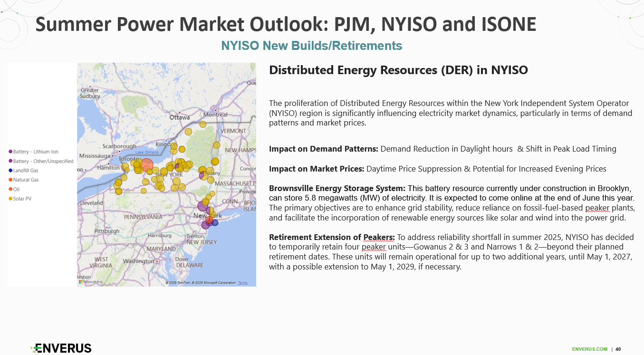Click the large orange Natural Gas bubble near Lake Ontario
The image size is (644, 355).
[x=147, y=165]
